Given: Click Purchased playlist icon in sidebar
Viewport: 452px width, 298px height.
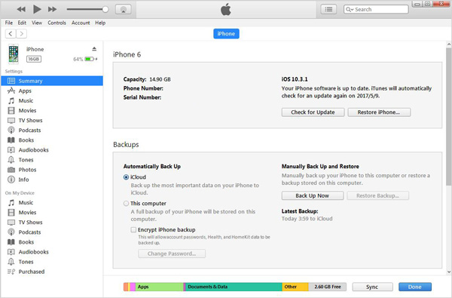Looking at the screenshot, I should tap(11, 272).
